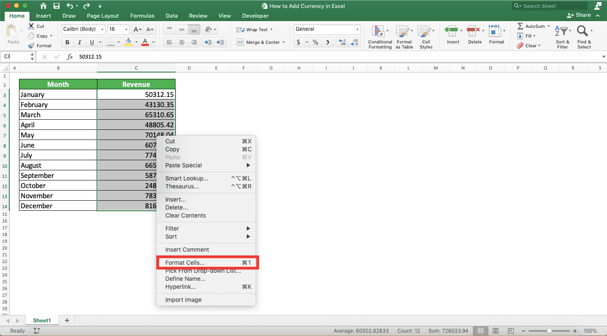This screenshot has width=607, height=336.
Task: Toggle underline formatting
Action: click(x=92, y=42)
